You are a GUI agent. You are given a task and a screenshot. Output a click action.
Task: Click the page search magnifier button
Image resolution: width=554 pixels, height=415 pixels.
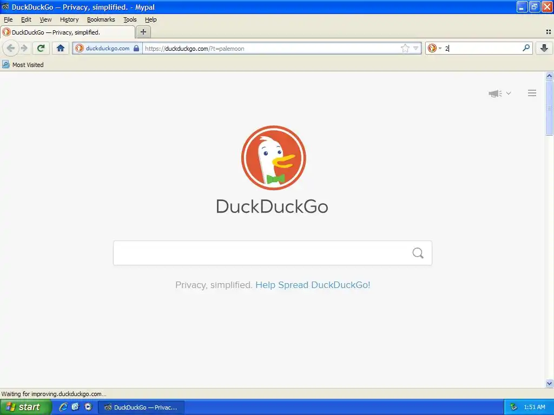[x=418, y=253]
